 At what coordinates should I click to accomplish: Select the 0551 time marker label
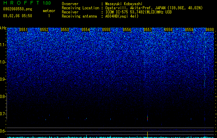pos(23,29)
